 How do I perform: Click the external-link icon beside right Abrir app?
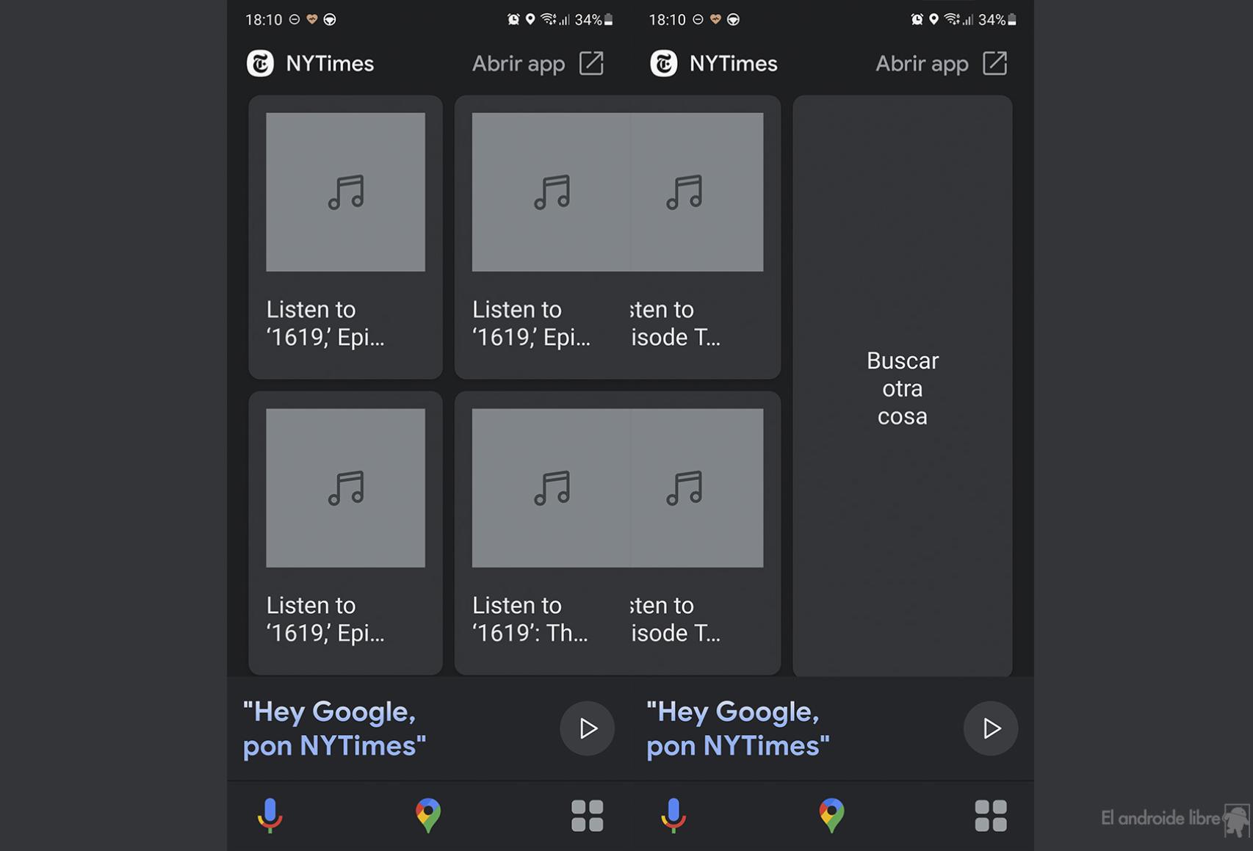point(994,63)
